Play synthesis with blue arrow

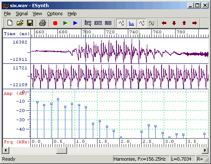click(x=76, y=23)
